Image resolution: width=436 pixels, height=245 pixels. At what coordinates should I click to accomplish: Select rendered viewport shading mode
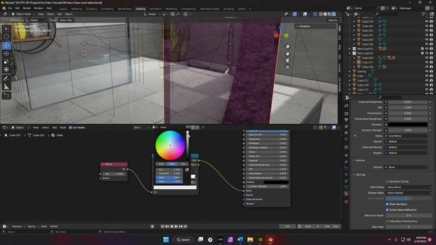click(334, 14)
